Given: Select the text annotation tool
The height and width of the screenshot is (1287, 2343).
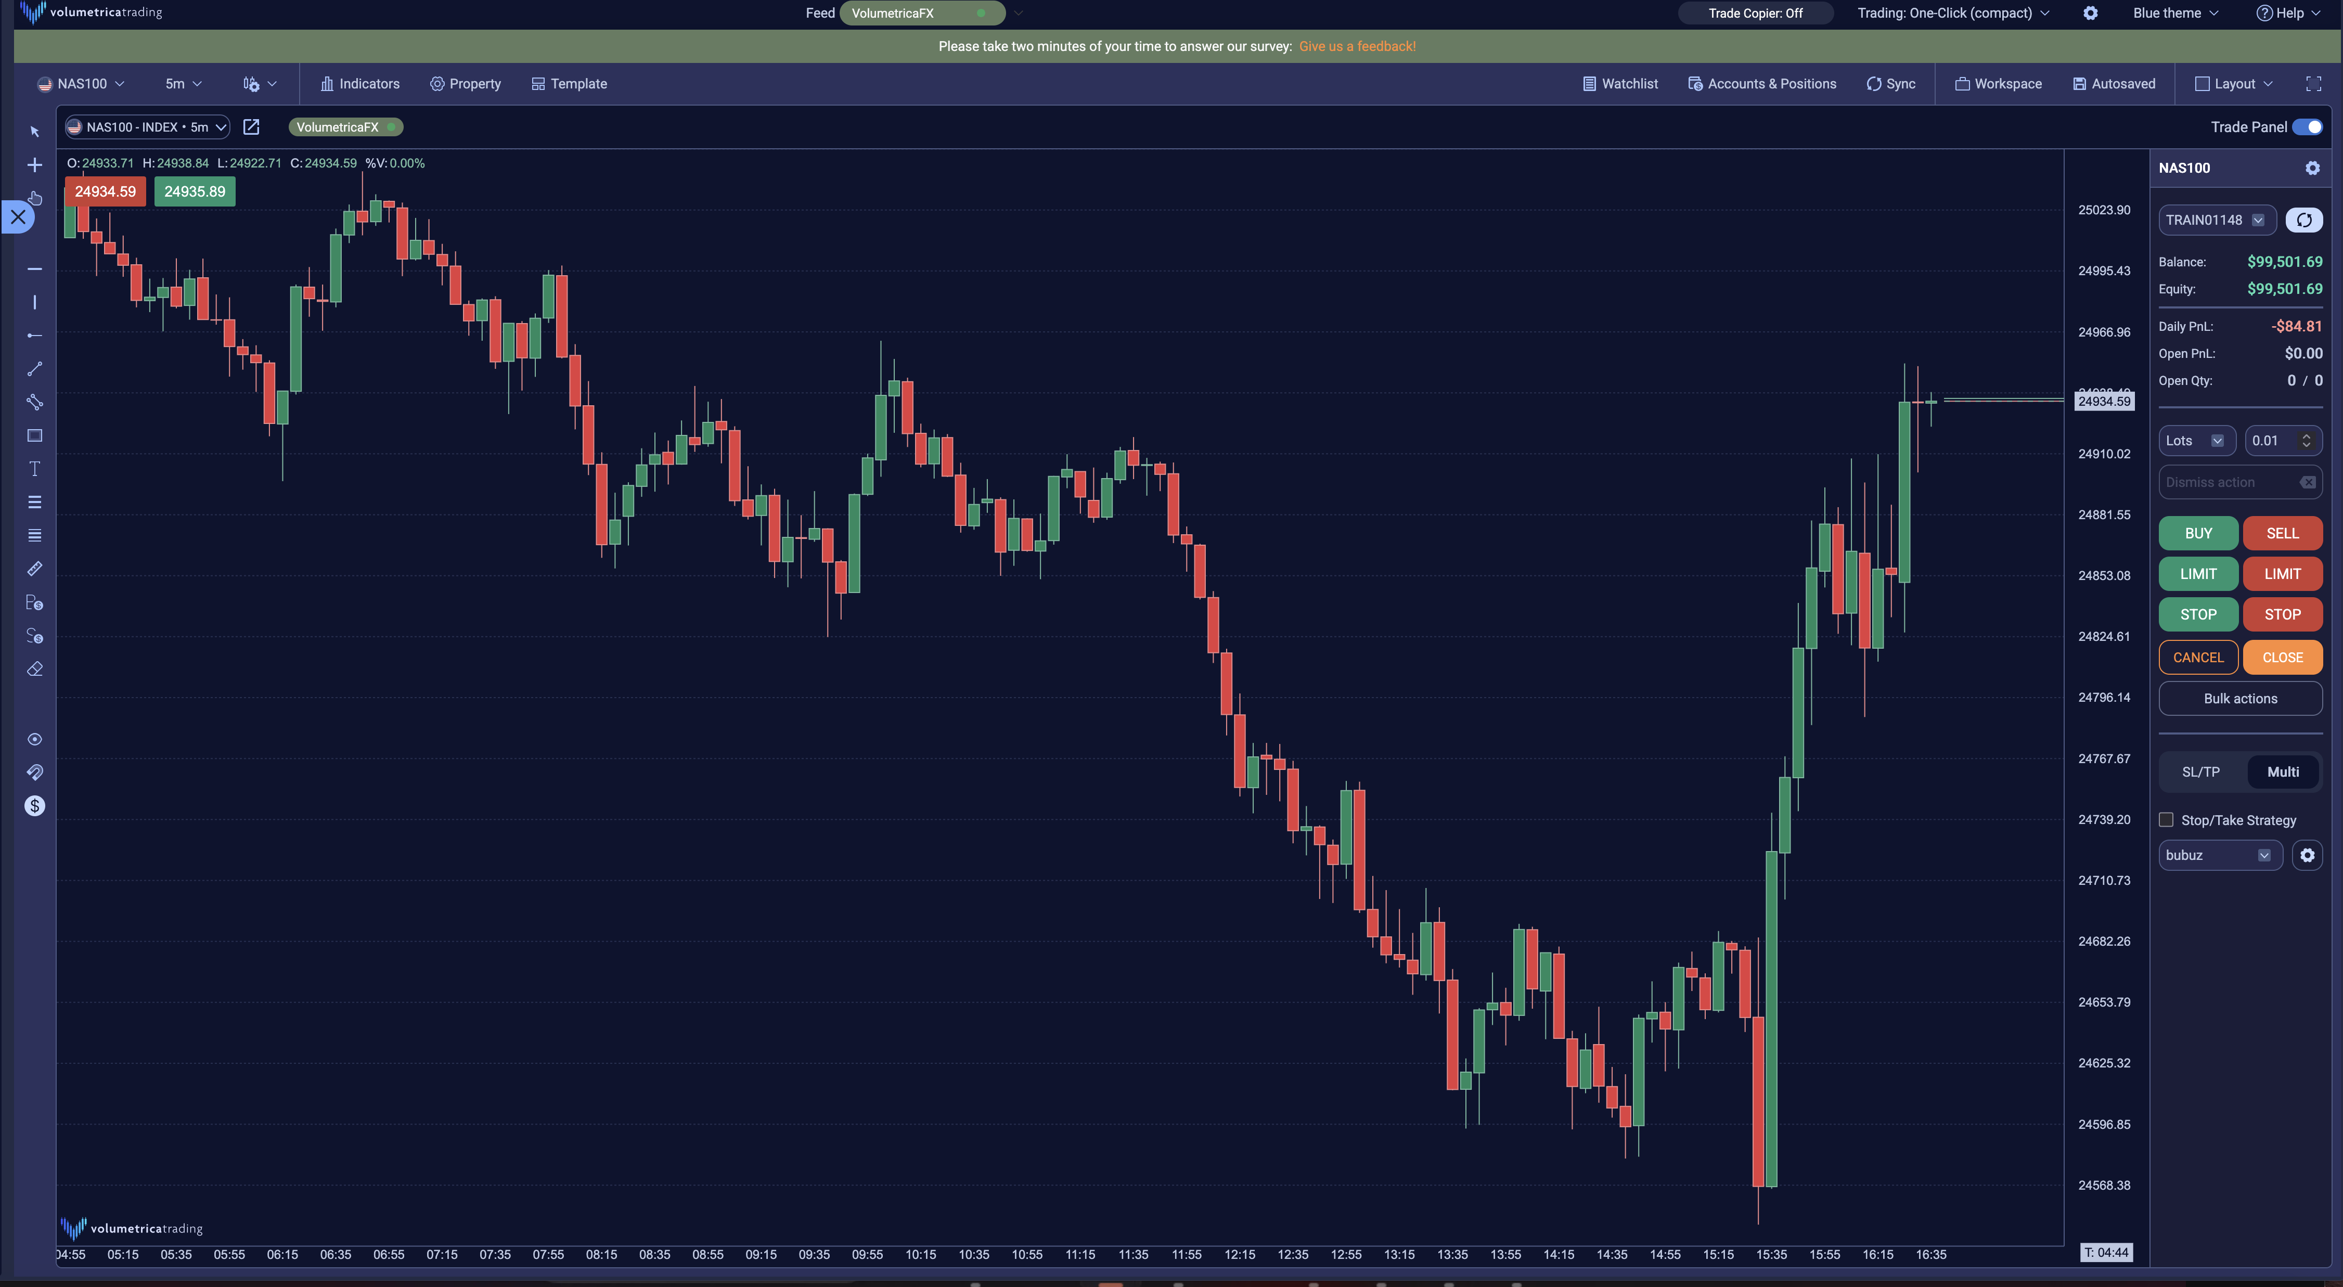Looking at the screenshot, I should 34,469.
